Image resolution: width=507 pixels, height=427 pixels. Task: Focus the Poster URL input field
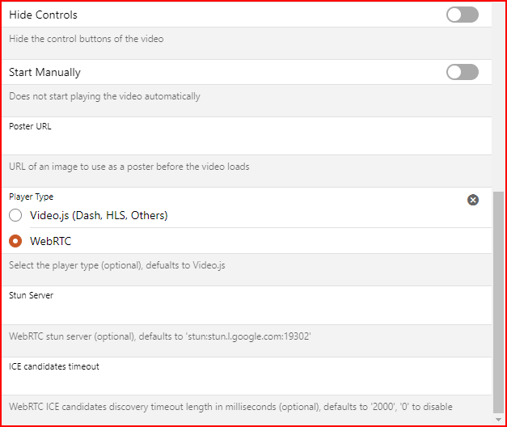(x=243, y=142)
